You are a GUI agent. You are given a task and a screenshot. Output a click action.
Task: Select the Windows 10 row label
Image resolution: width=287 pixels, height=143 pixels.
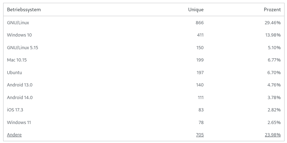pyautogui.click(x=19, y=35)
